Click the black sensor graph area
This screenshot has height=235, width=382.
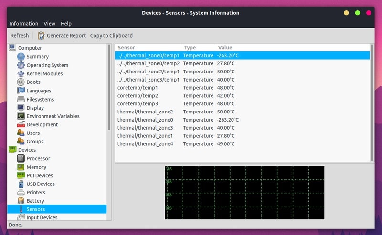click(244, 193)
